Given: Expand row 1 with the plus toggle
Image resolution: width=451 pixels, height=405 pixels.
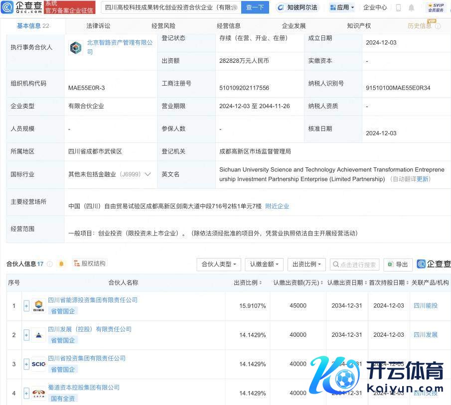Looking at the screenshot, I should tap(26, 306).
